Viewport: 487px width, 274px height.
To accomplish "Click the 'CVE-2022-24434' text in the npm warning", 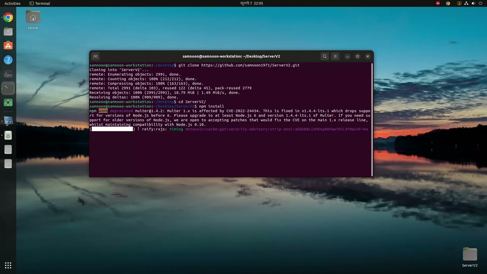I will (243, 111).
